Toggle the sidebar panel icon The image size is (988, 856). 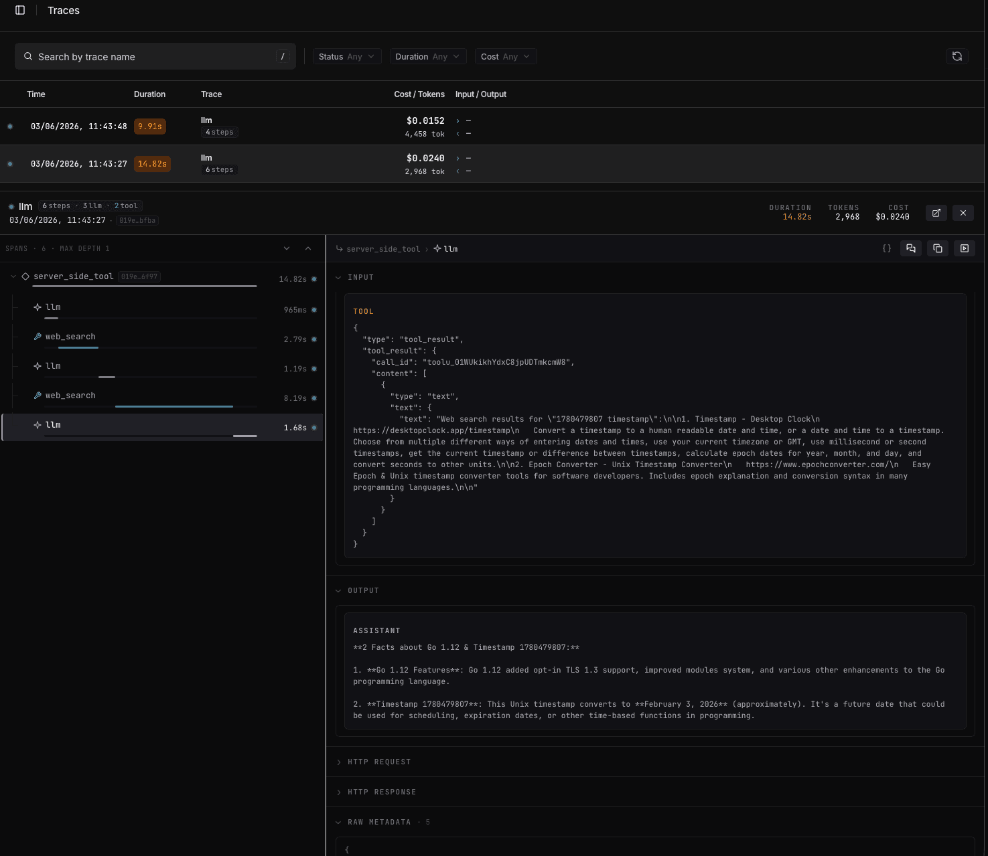tap(20, 10)
